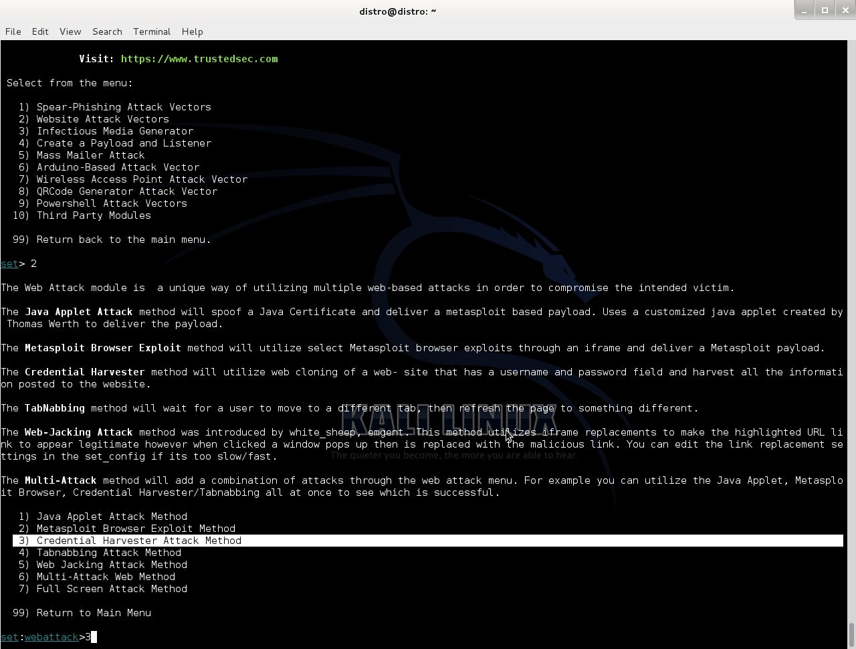This screenshot has width=856, height=649.
Task: Open the https://www.trustedsec.com link
Action: [199, 59]
